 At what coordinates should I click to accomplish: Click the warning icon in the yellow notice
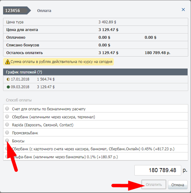(7, 62)
